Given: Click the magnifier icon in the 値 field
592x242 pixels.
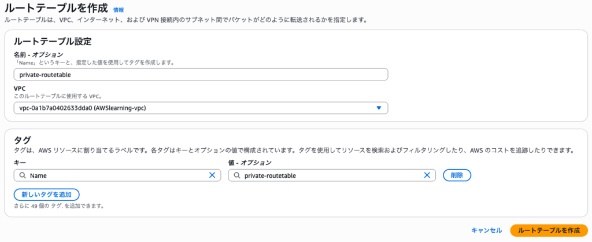Looking at the screenshot, I should point(237,175).
